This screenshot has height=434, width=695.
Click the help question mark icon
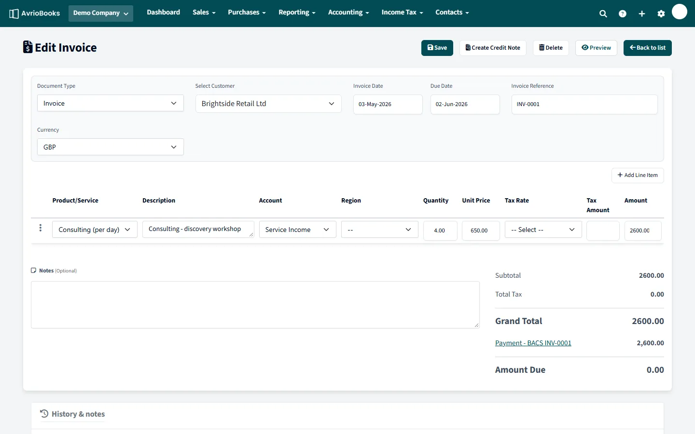tap(623, 14)
